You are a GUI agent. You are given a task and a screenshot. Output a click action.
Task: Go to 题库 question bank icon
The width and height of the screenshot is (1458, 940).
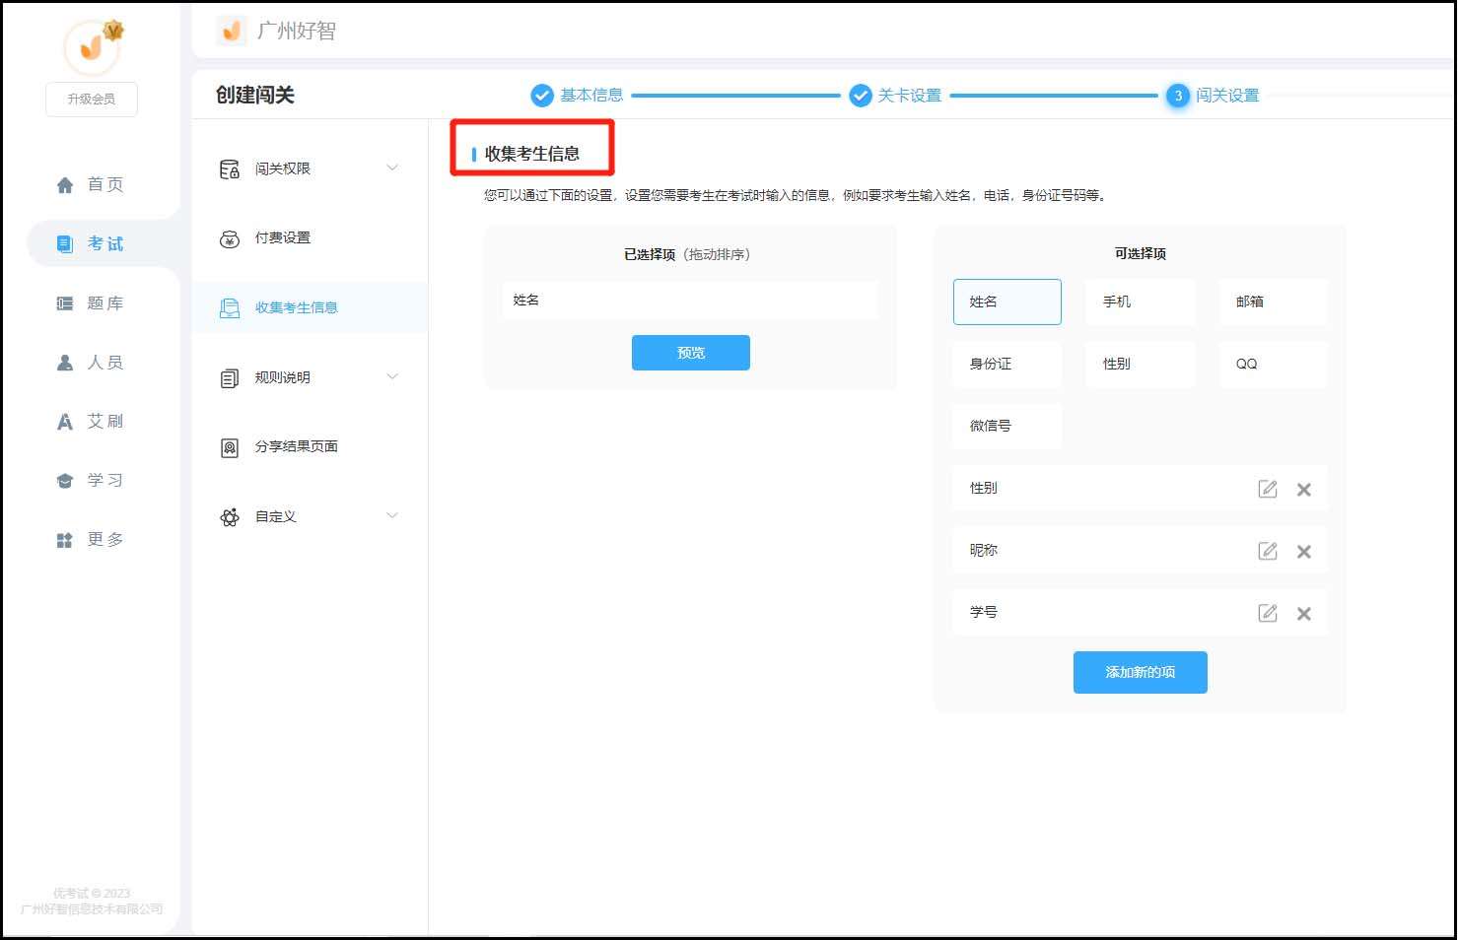[65, 303]
